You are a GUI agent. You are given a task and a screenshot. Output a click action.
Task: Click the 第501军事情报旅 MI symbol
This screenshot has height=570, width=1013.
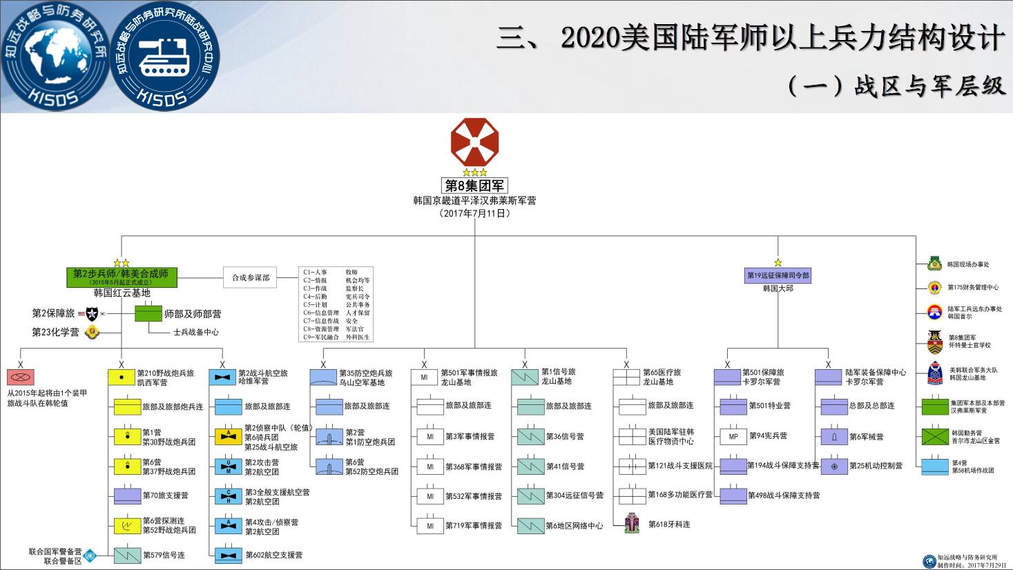coord(424,377)
